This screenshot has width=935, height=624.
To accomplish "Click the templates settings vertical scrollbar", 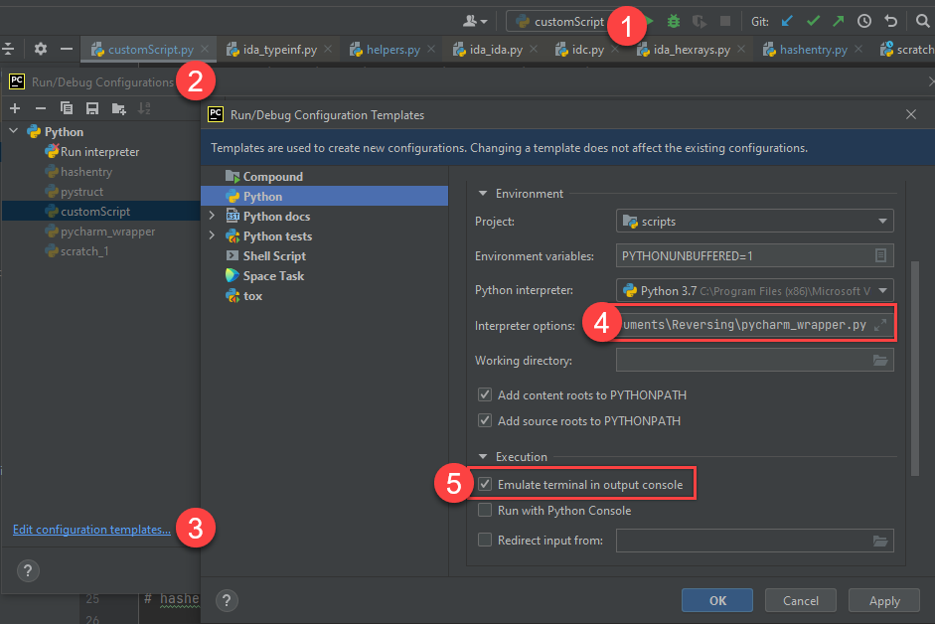I will pos(915,368).
